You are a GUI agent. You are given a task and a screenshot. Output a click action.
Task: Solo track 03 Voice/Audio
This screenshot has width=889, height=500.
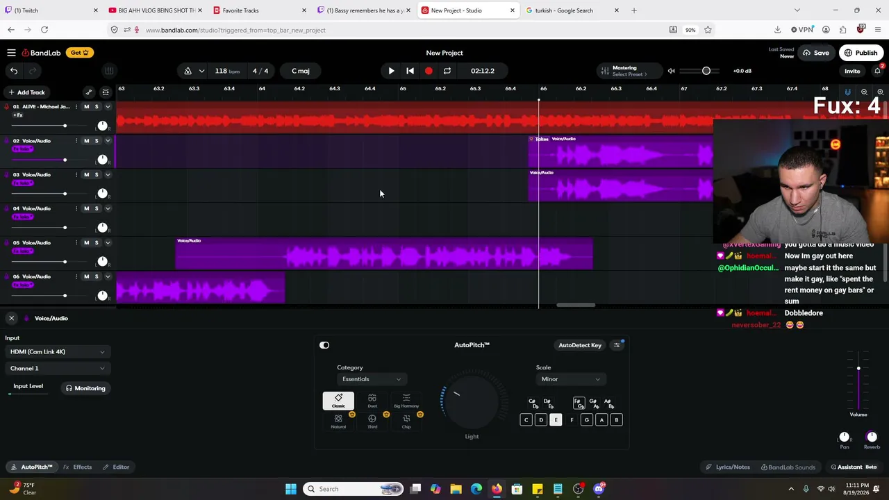tap(97, 175)
